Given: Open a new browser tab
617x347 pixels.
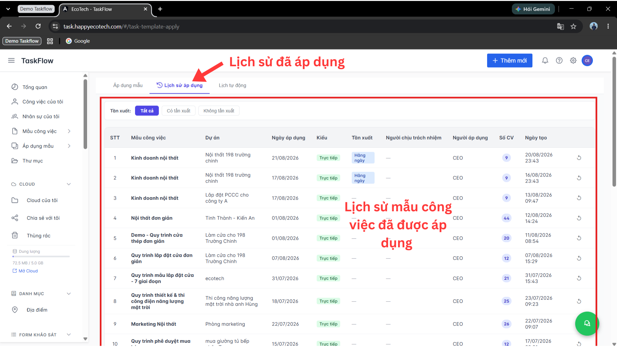Looking at the screenshot, I should pos(160,9).
